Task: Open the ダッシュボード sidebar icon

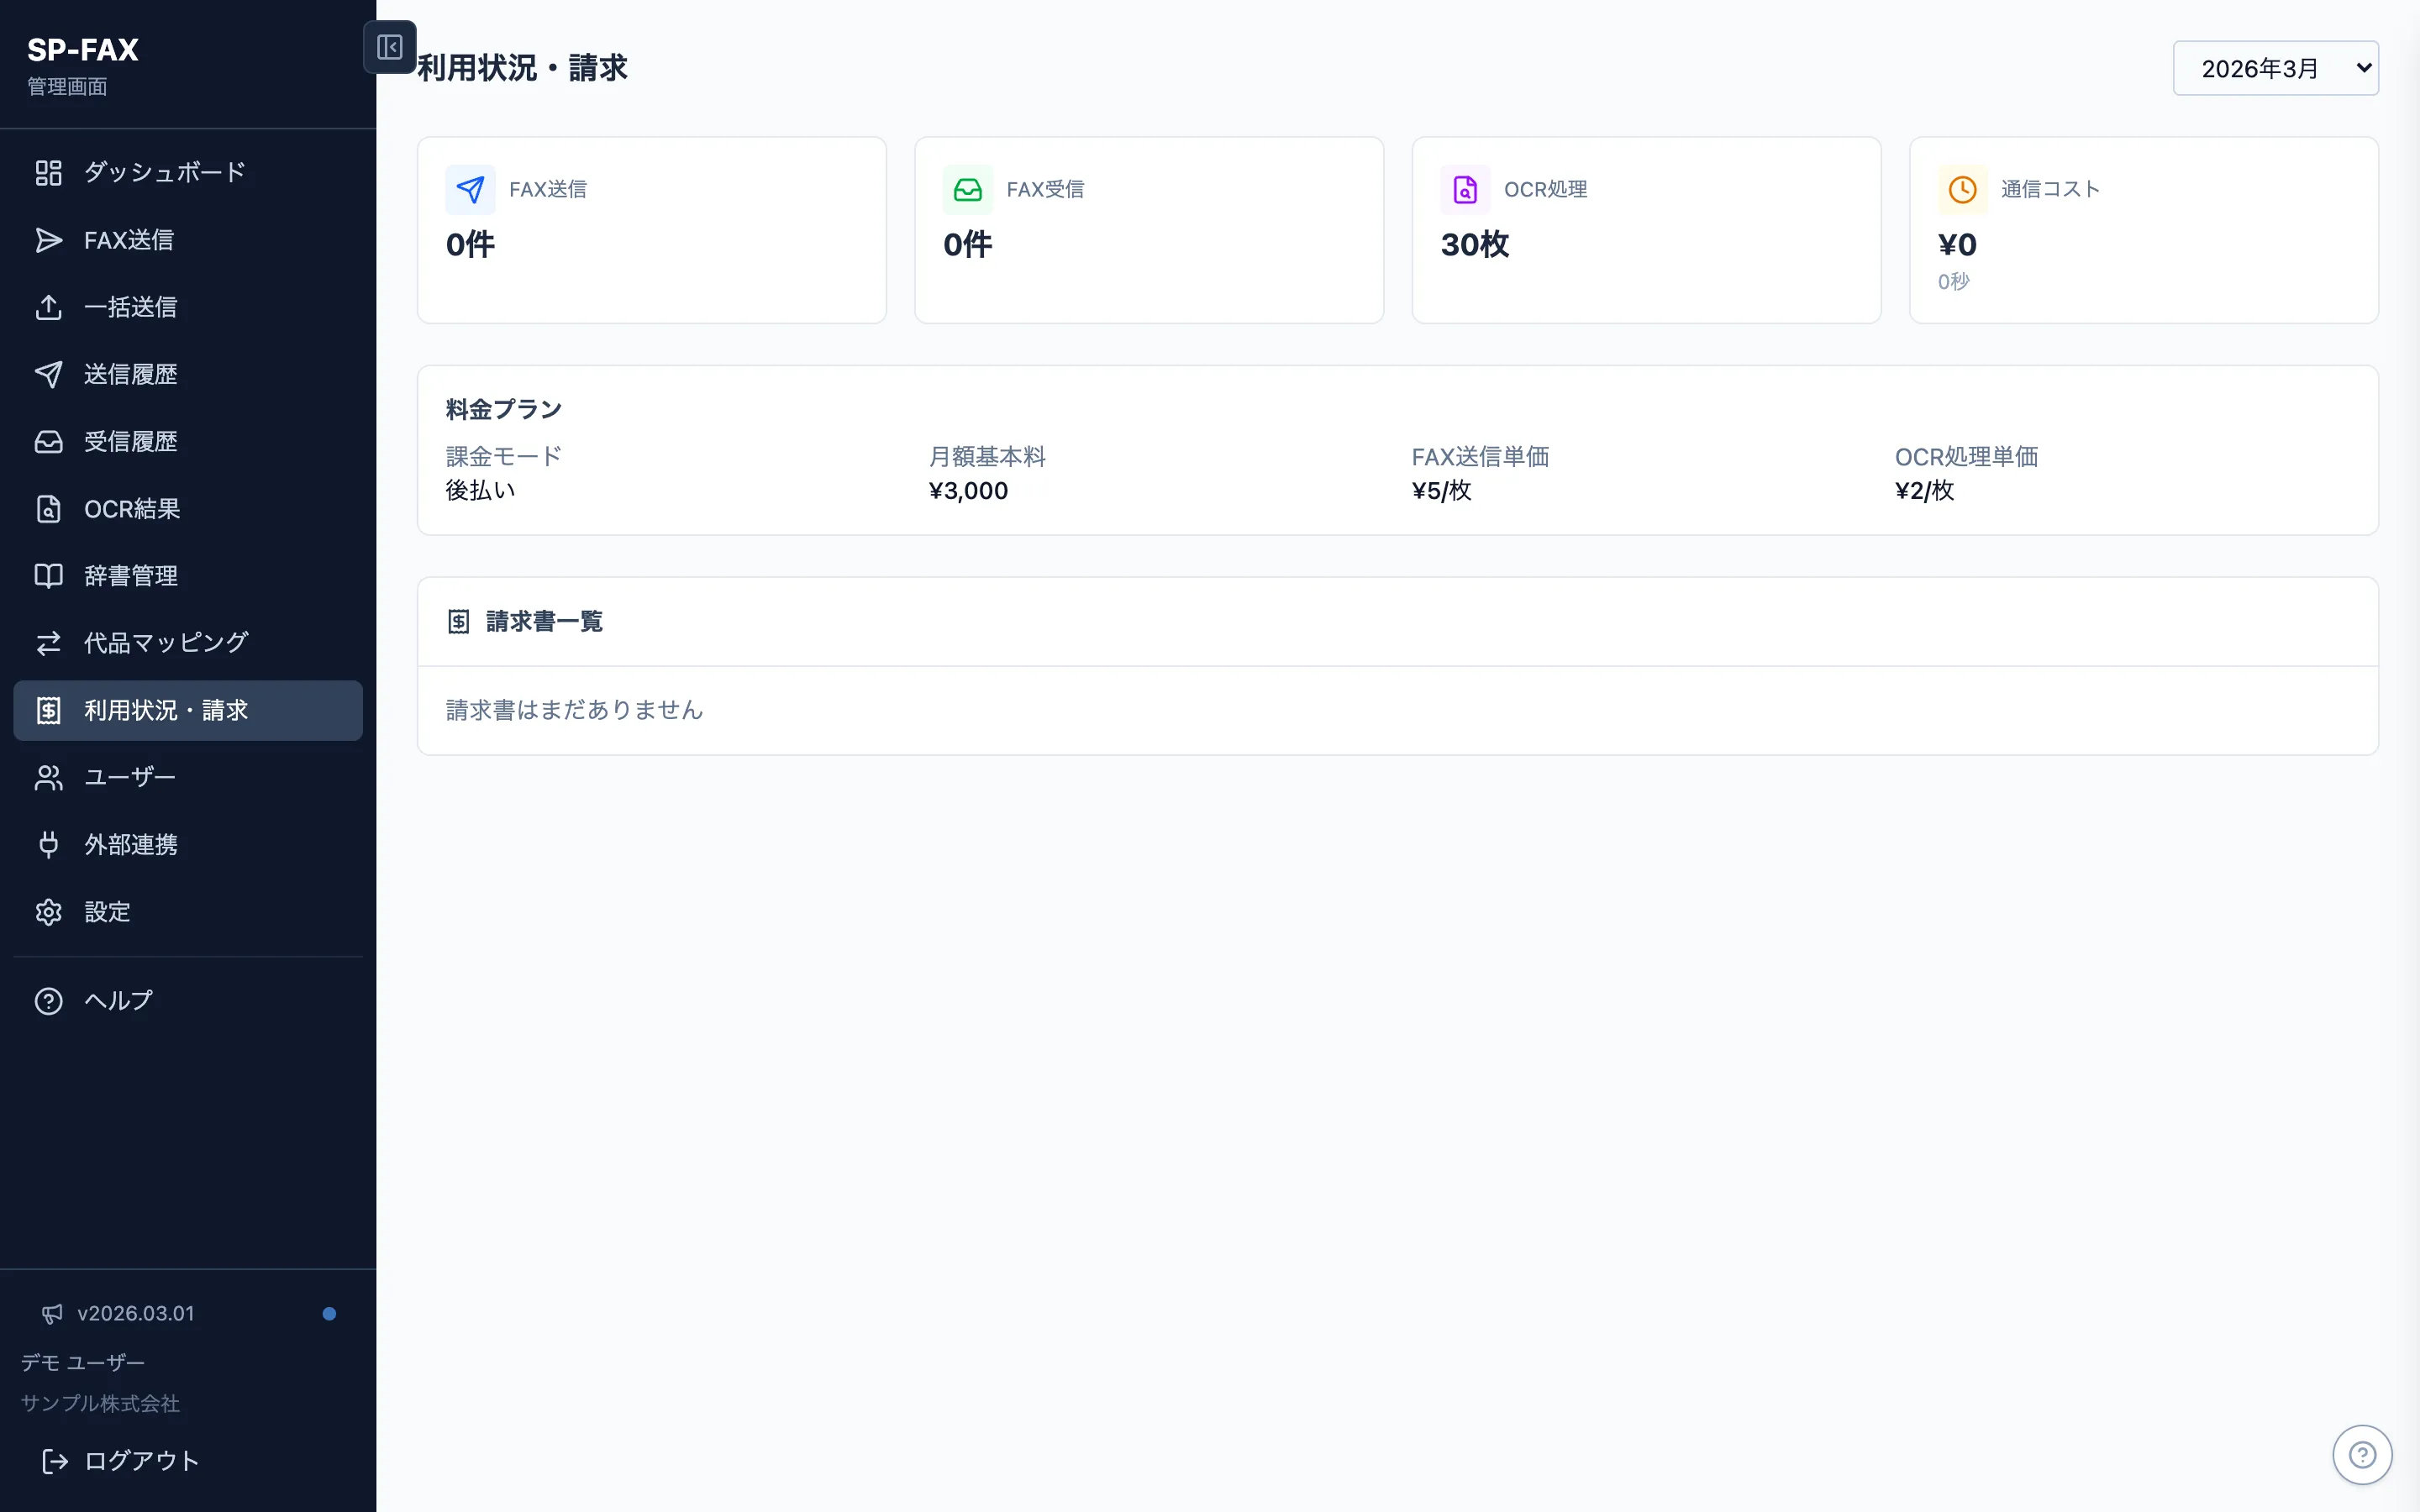Action: coord(48,172)
